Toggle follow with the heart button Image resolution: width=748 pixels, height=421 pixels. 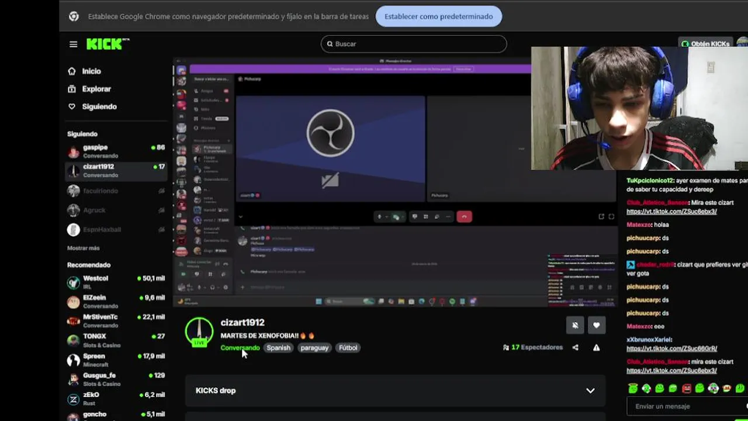click(596, 325)
